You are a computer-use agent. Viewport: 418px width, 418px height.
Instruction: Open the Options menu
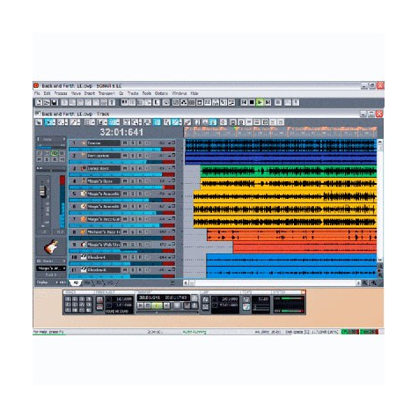[x=161, y=93]
